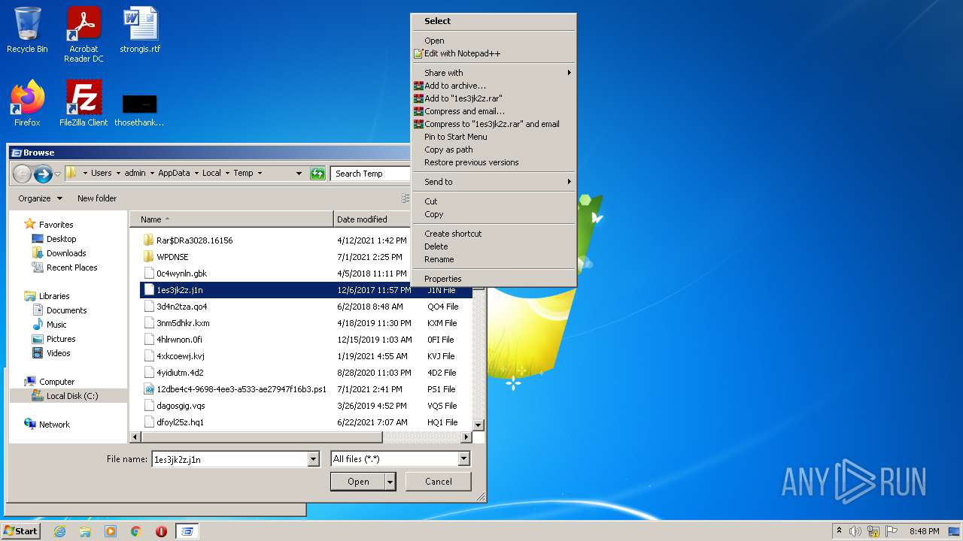Show hidden tray icons arrow

point(839,531)
